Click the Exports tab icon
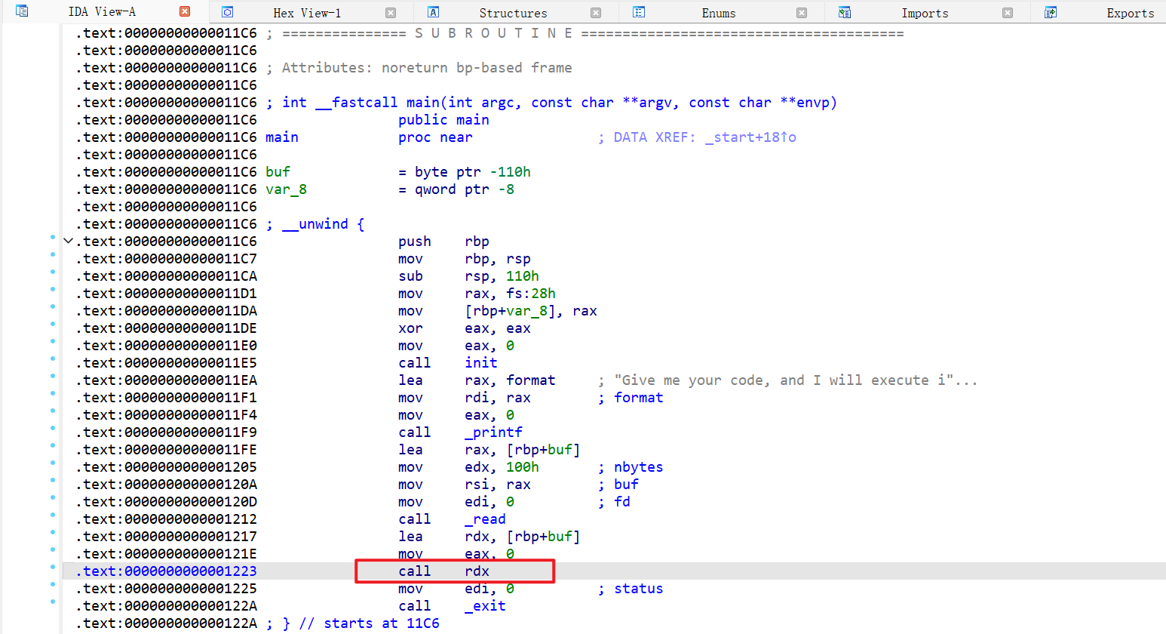Viewport: 1166px width, 634px height. [1051, 12]
